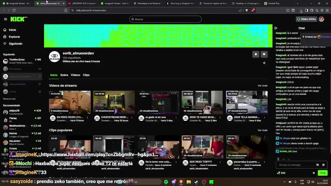Open chat settings gear icon
This screenshot has height=186, width=331.
point(314,173)
